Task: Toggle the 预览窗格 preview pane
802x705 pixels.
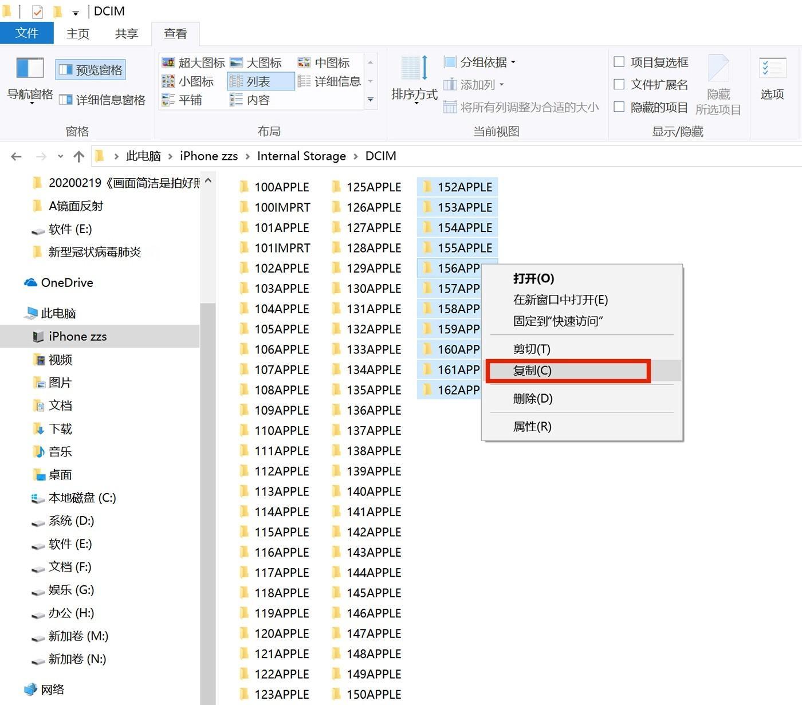Action: (91, 70)
